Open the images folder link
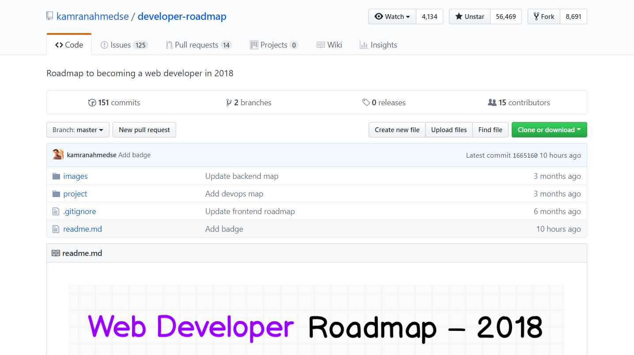The height and width of the screenshot is (355, 634). coord(75,176)
